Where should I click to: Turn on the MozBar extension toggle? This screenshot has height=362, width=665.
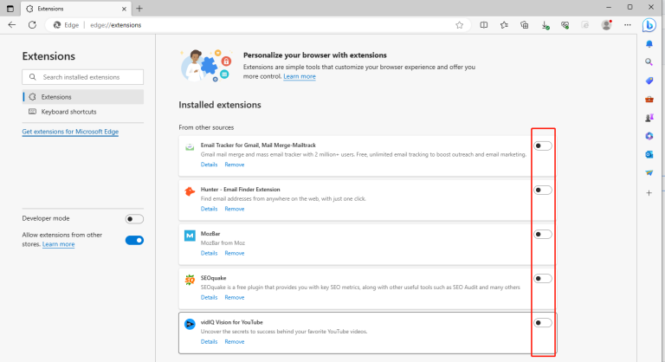pos(543,234)
